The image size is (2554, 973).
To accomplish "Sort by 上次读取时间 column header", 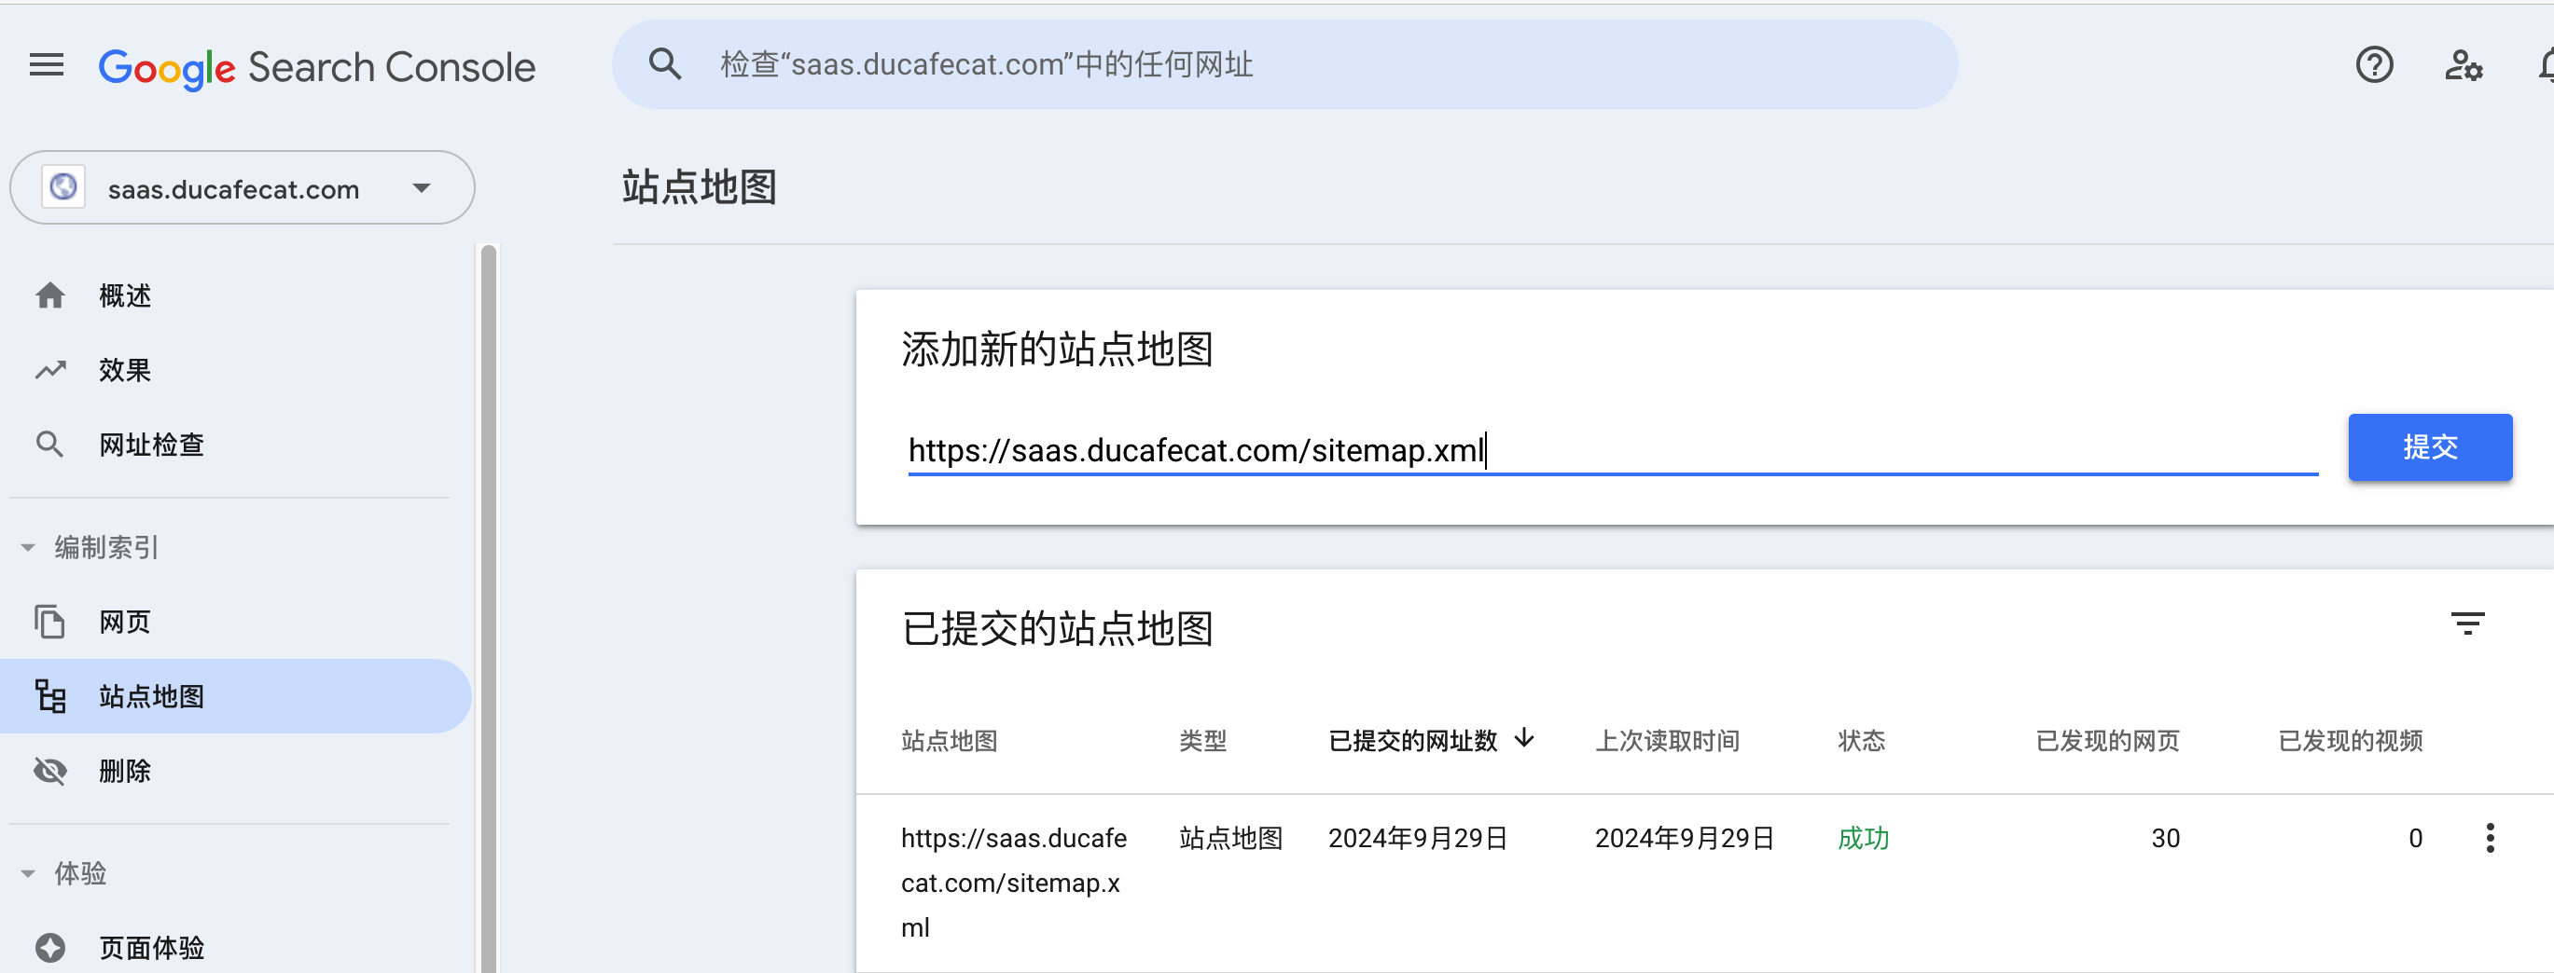I will pyautogui.click(x=1667, y=740).
